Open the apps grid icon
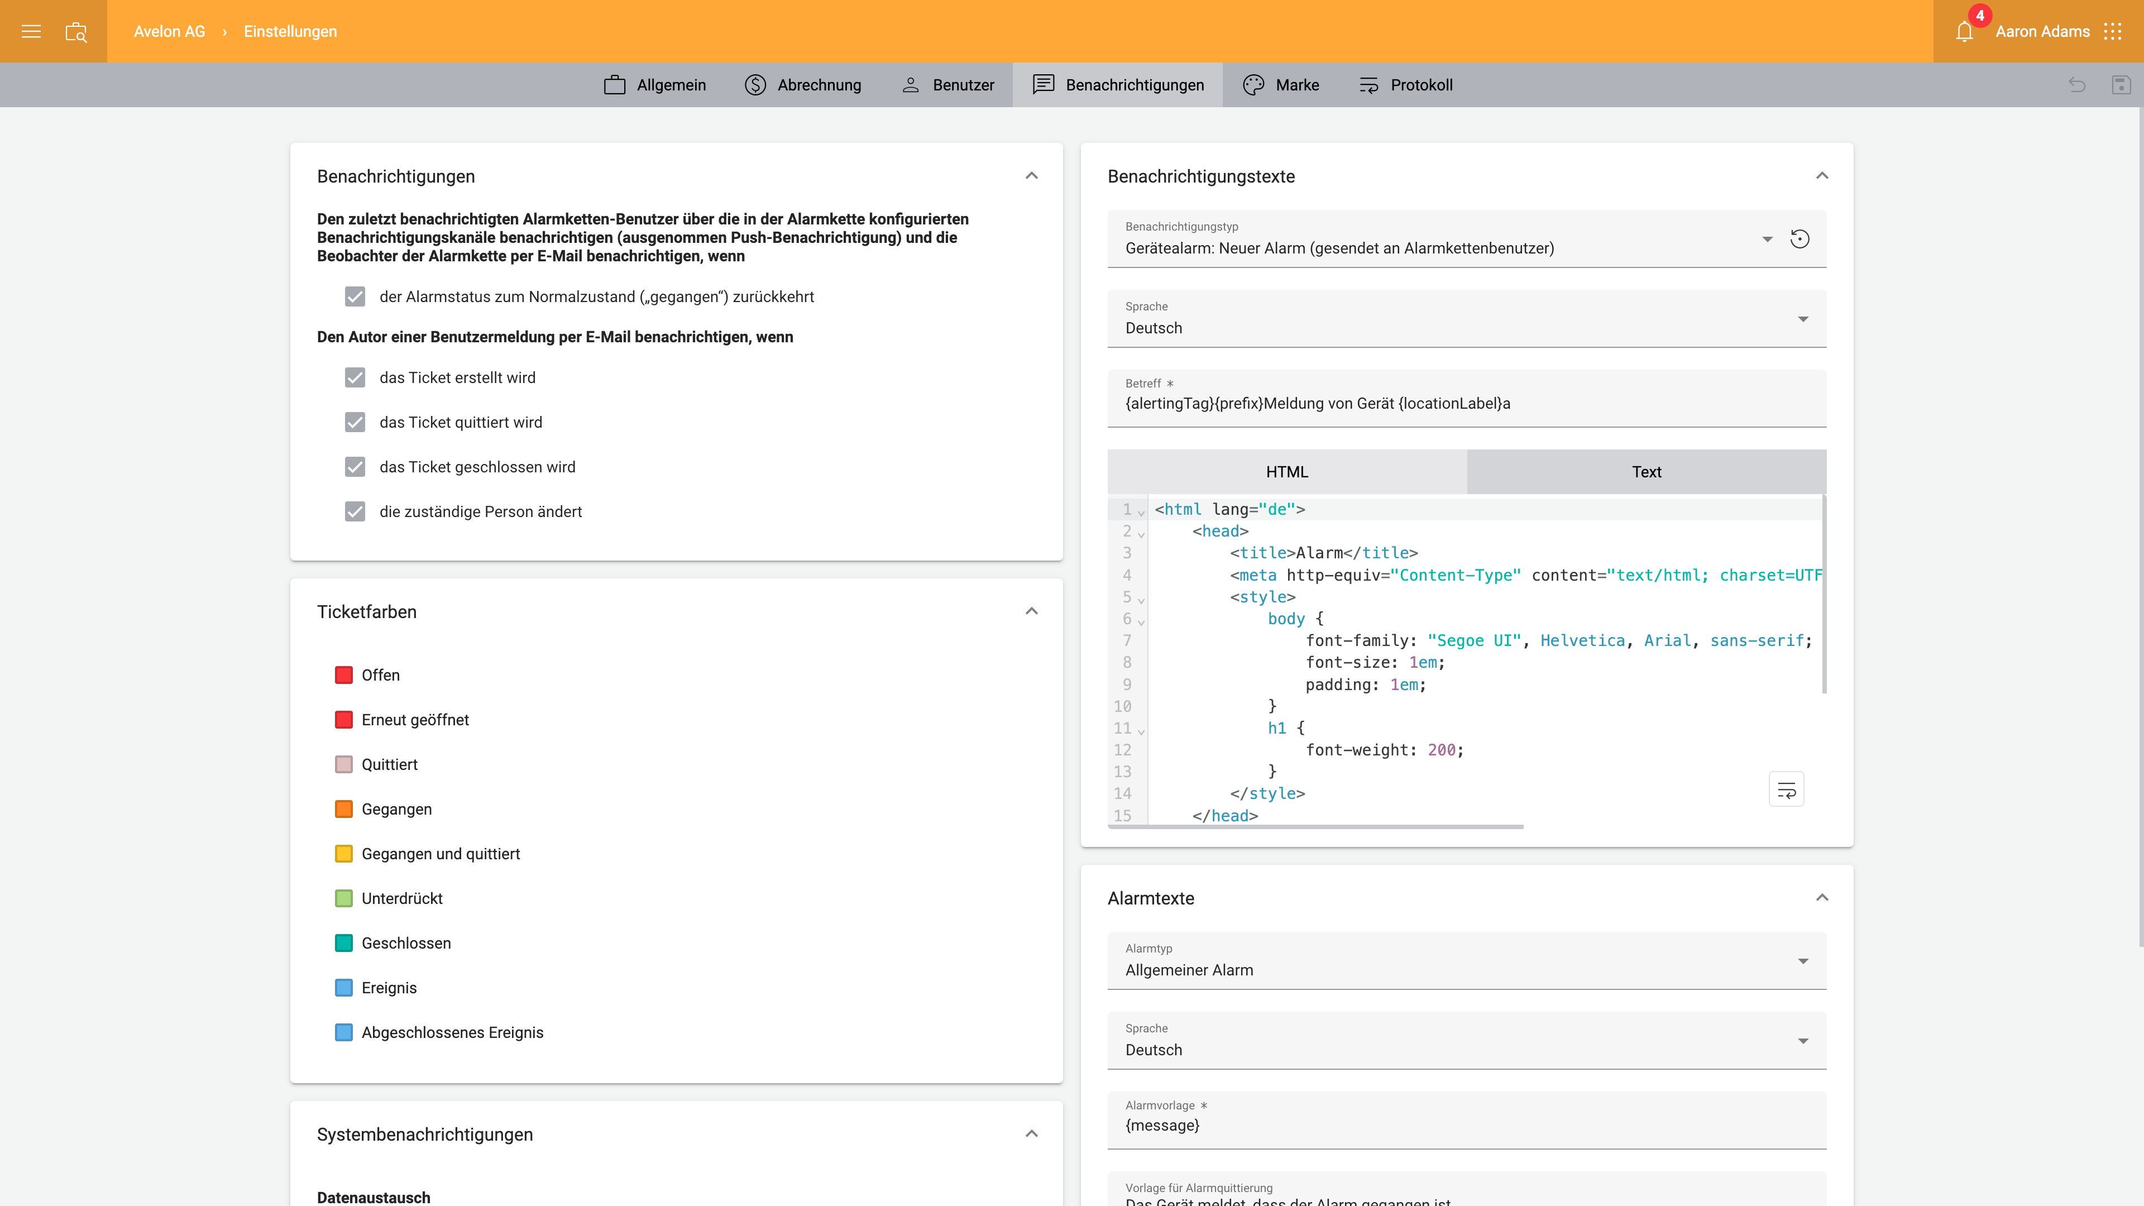The image size is (2144, 1206). click(2112, 32)
